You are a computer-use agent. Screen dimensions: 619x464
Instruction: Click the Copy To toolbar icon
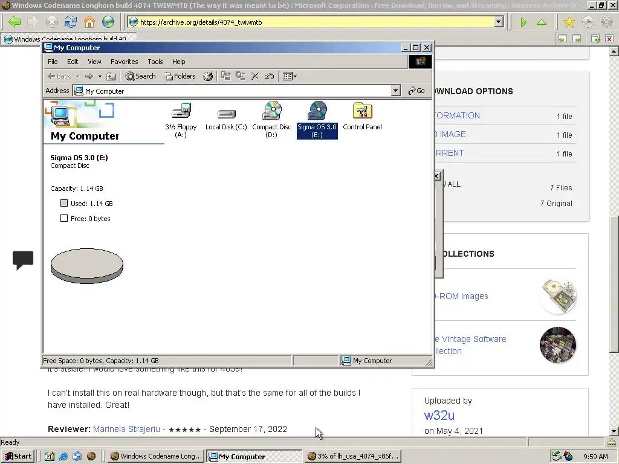(241, 76)
